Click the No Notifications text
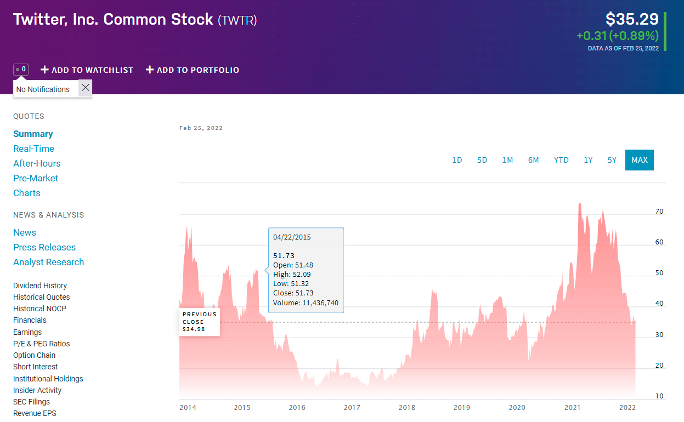The width and height of the screenshot is (684, 422). point(43,89)
